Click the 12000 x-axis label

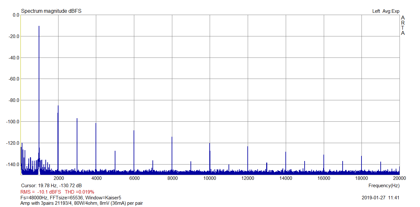click(x=248, y=178)
